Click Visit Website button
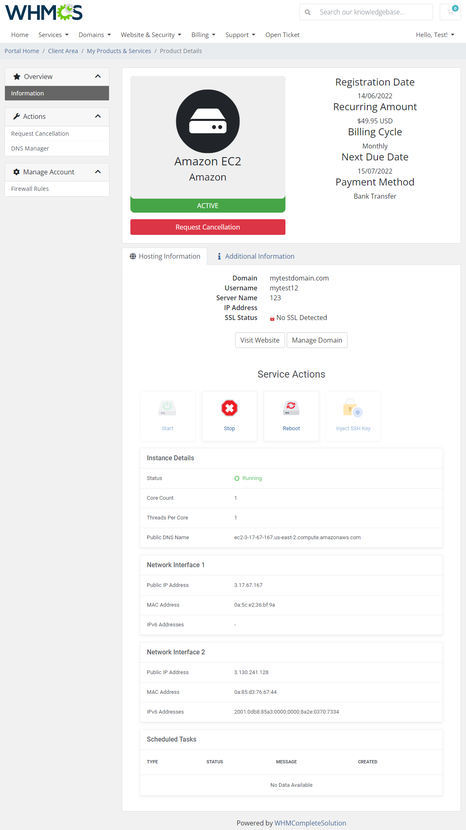 coord(260,340)
